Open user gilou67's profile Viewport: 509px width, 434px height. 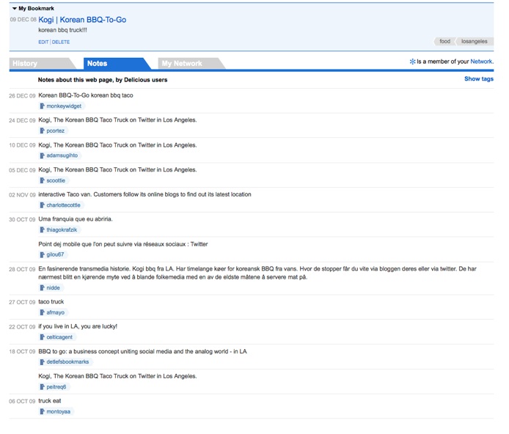(55, 254)
